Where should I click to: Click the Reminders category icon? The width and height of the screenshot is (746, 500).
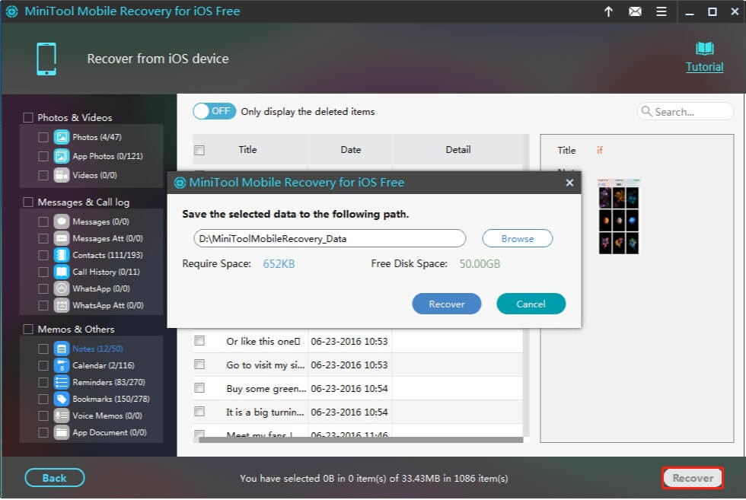tap(62, 382)
